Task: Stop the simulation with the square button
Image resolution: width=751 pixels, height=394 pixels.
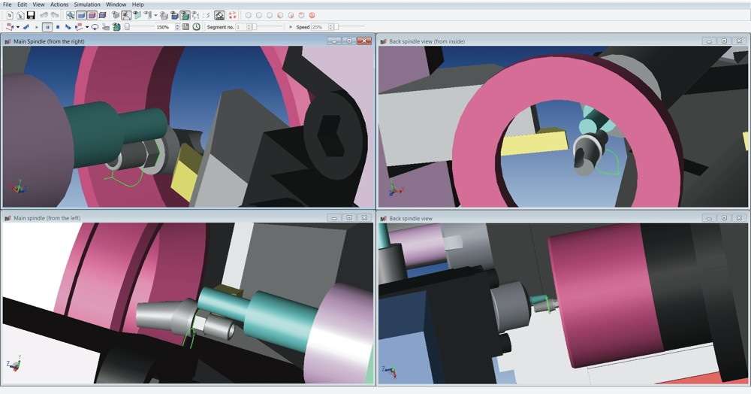Action: click(x=58, y=27)
